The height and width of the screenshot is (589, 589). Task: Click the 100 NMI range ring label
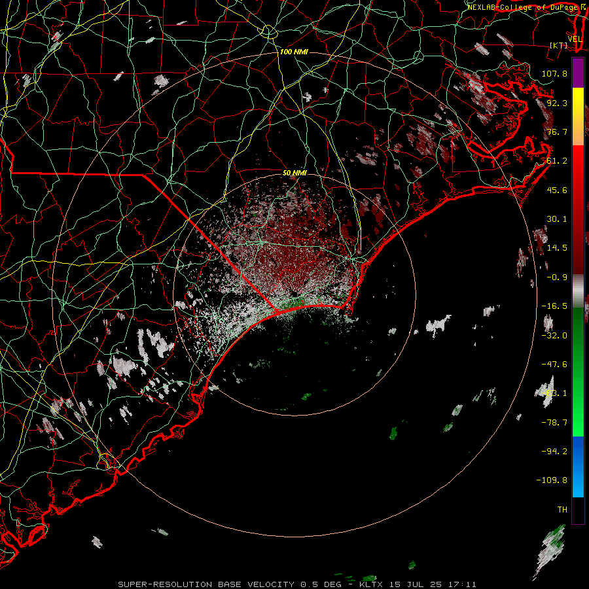pos(294,52)
